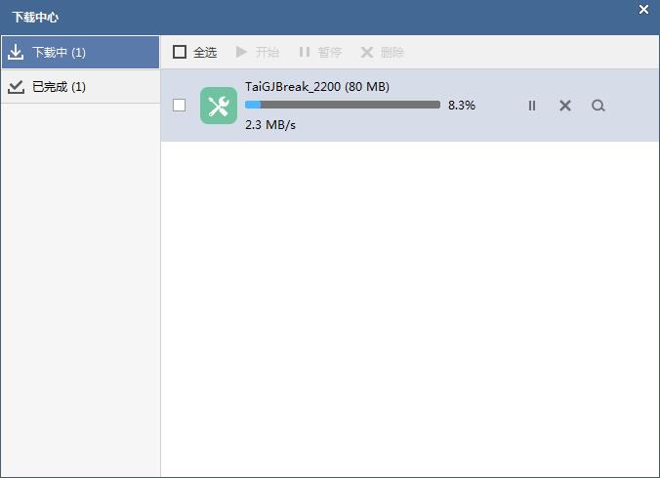Cancel the TaiGJBreak_2200 download

(565, 106)
